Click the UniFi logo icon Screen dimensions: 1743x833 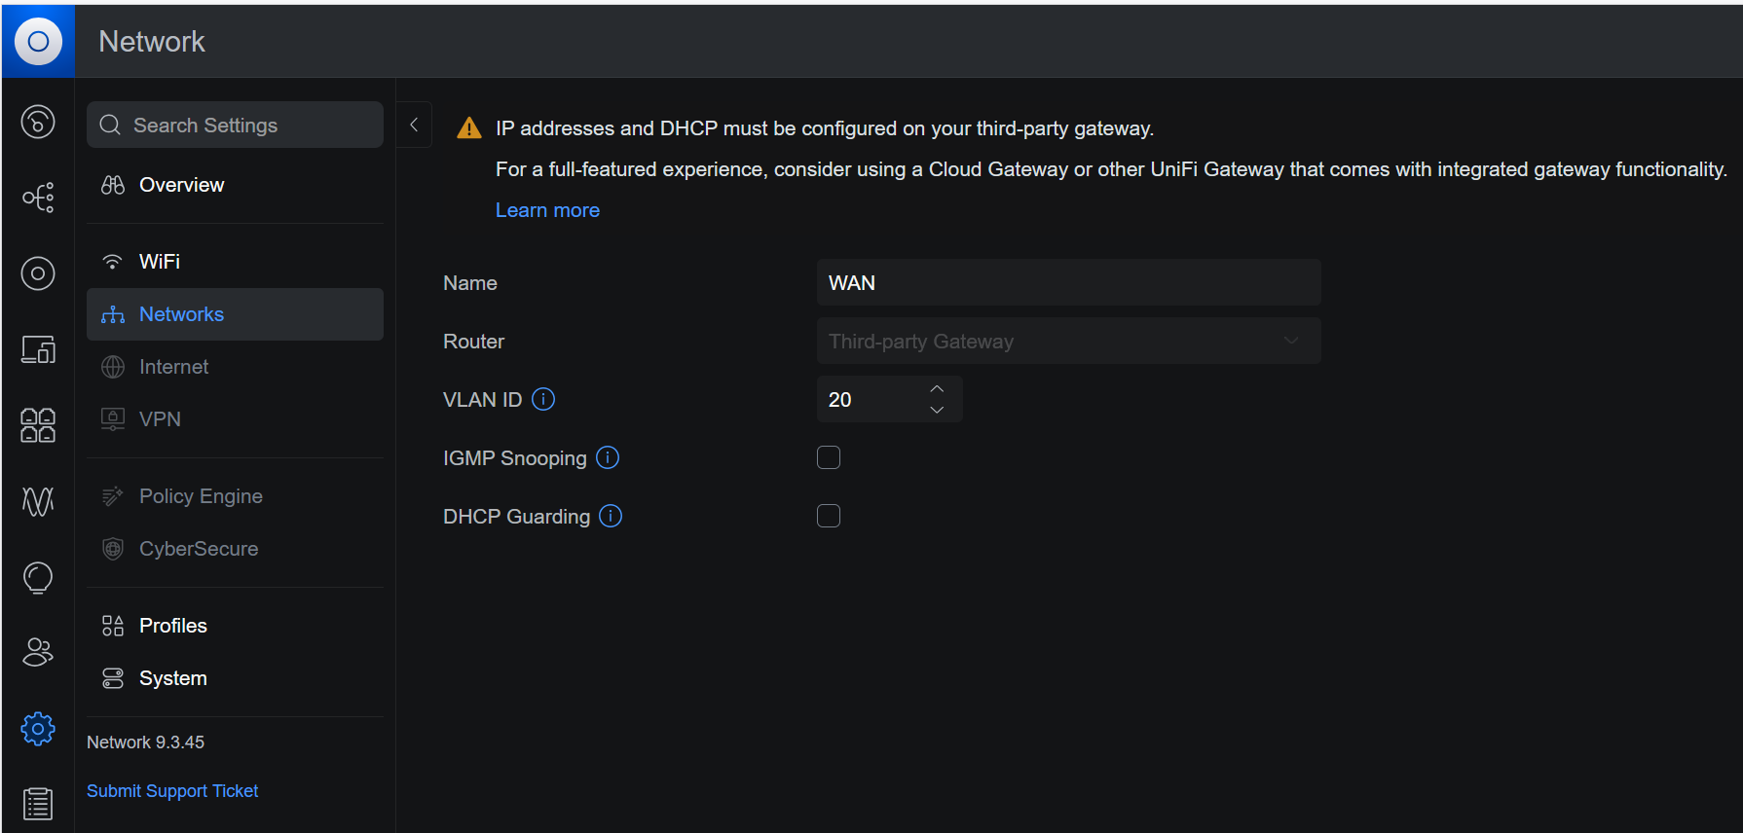[38, 41]
